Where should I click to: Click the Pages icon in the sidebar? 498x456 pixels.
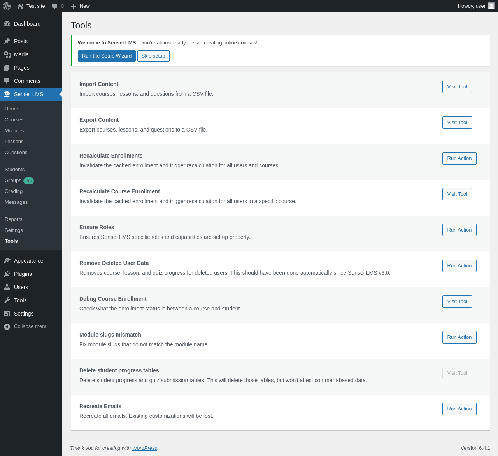click(7, 68)
